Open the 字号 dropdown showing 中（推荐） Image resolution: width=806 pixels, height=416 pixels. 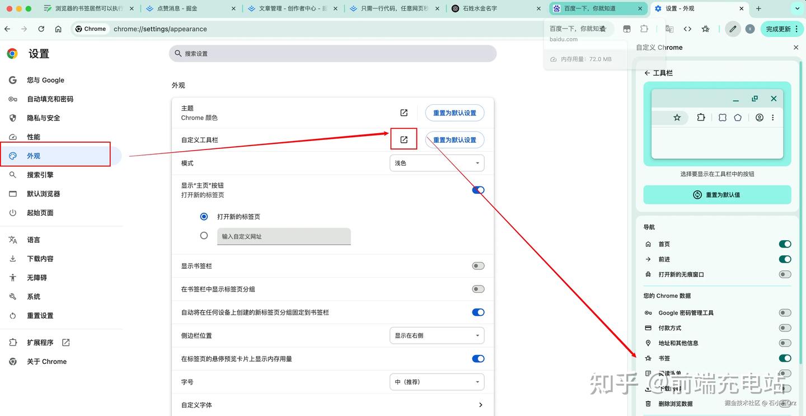click(x=437, y=381)
